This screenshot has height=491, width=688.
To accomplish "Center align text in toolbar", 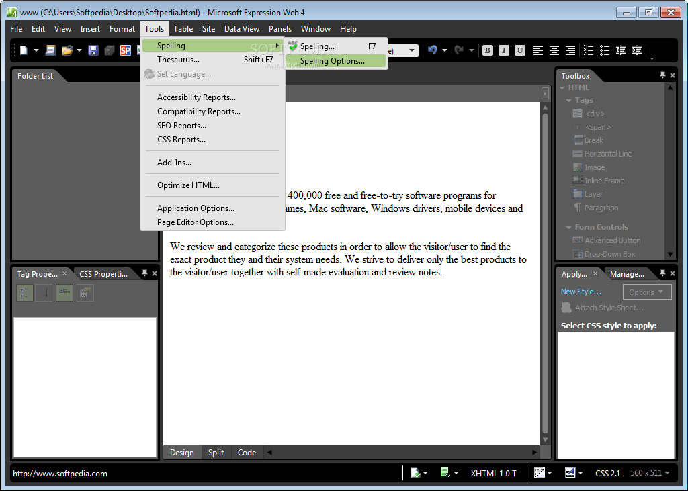I will pos(554,50).
